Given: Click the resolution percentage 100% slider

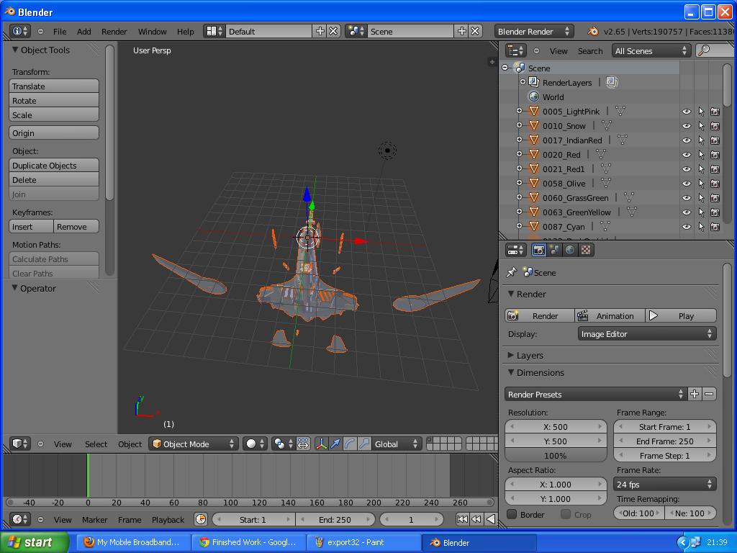Looking at the screenshot, I should point(556,456).
